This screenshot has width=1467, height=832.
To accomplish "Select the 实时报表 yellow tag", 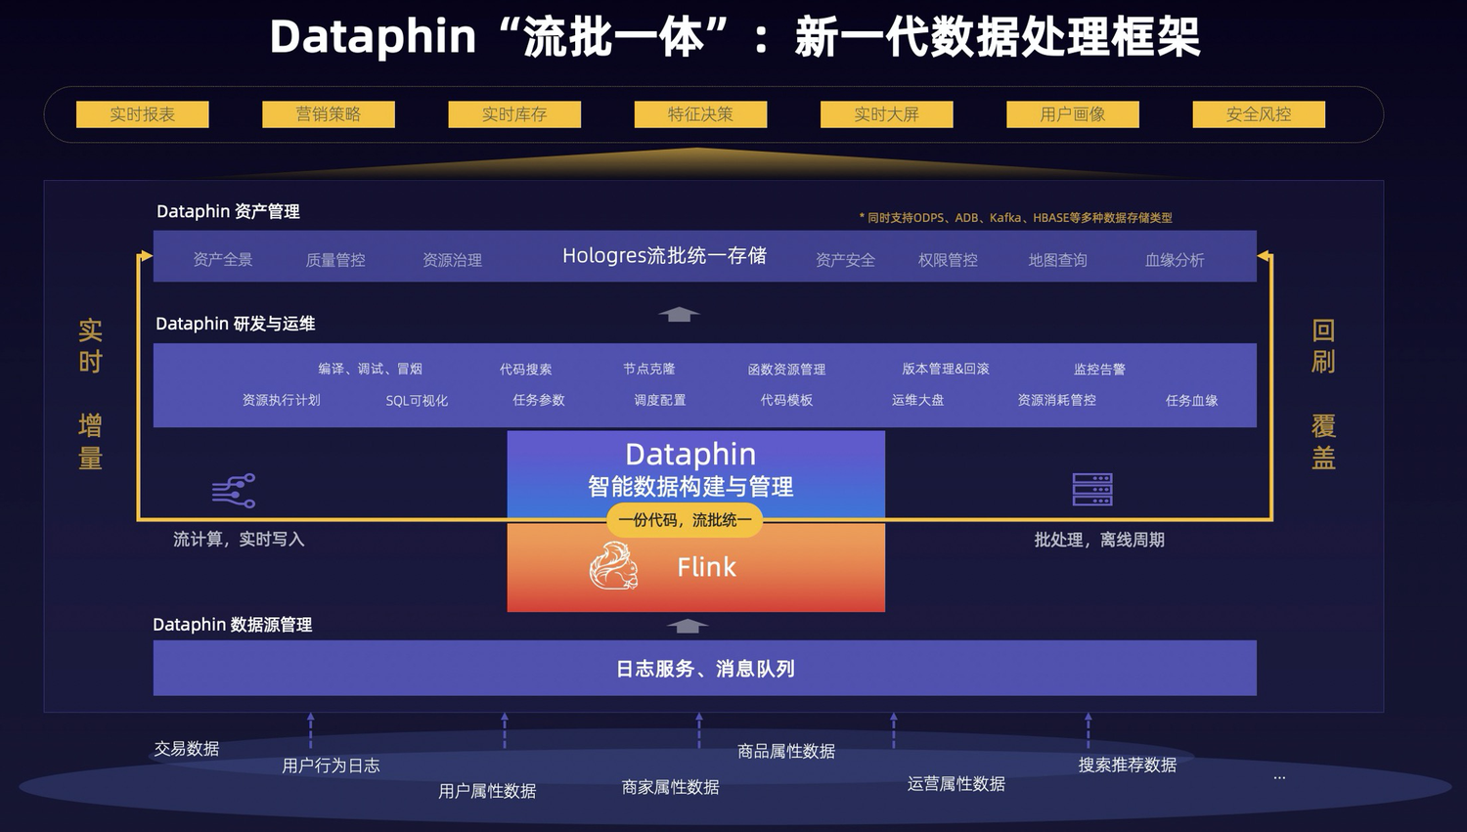I will point(143,114).
